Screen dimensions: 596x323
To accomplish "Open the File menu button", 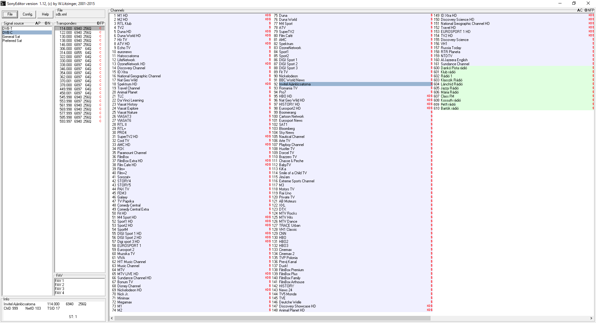I will pos(10,14).
